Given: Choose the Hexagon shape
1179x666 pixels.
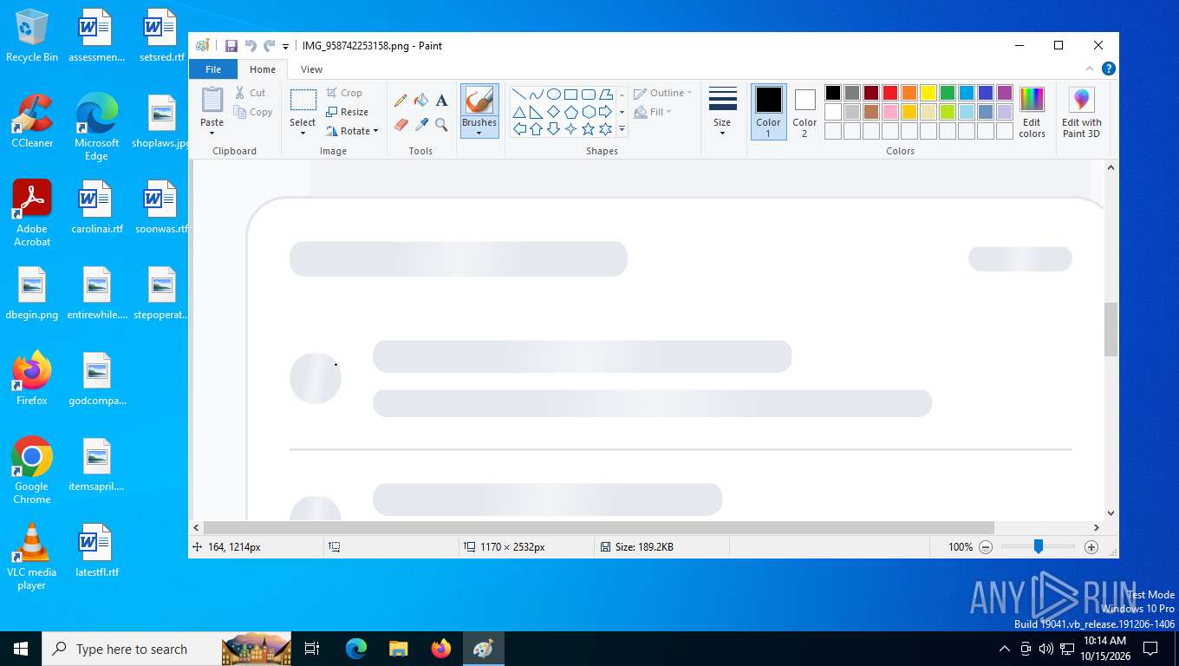Looking at the screenshot, I should pyautogui.click(x=589, y=112).
